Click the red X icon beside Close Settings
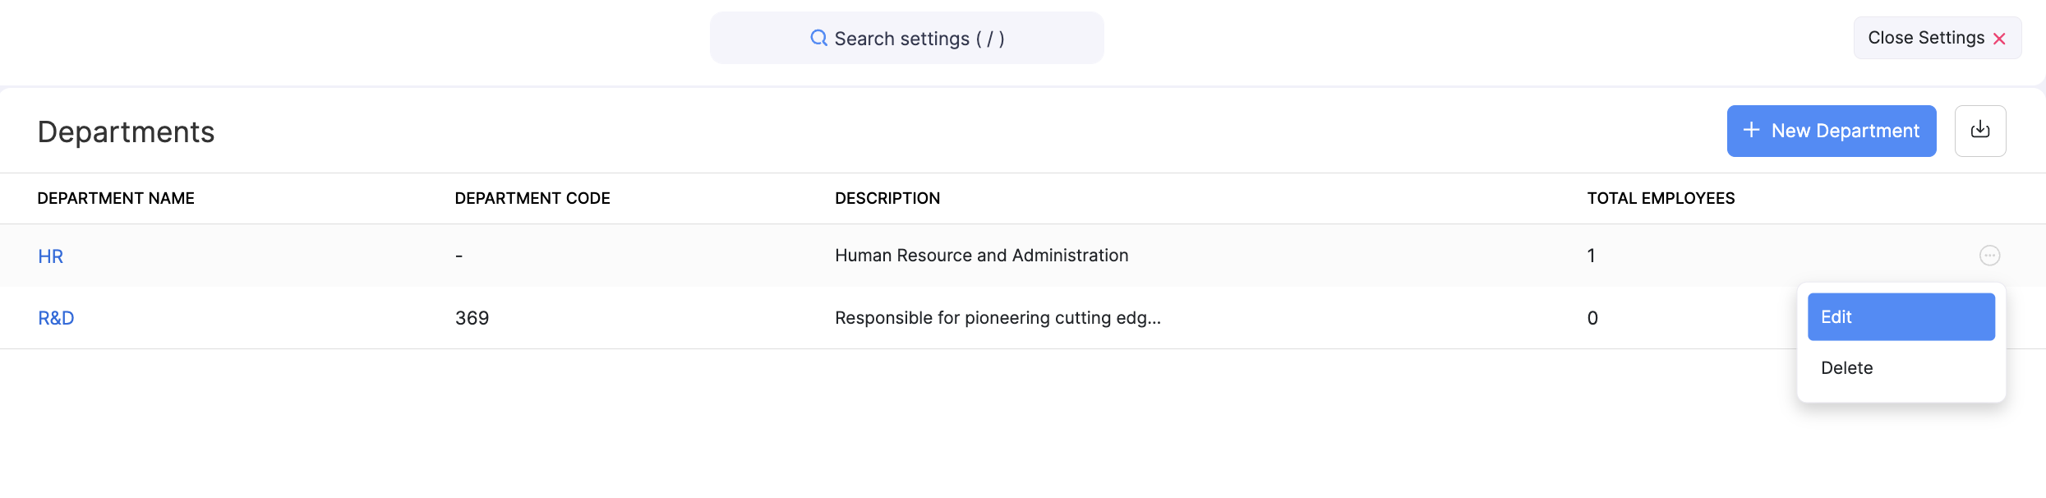Screen dimensions: 2046x498 (1999, 39)
